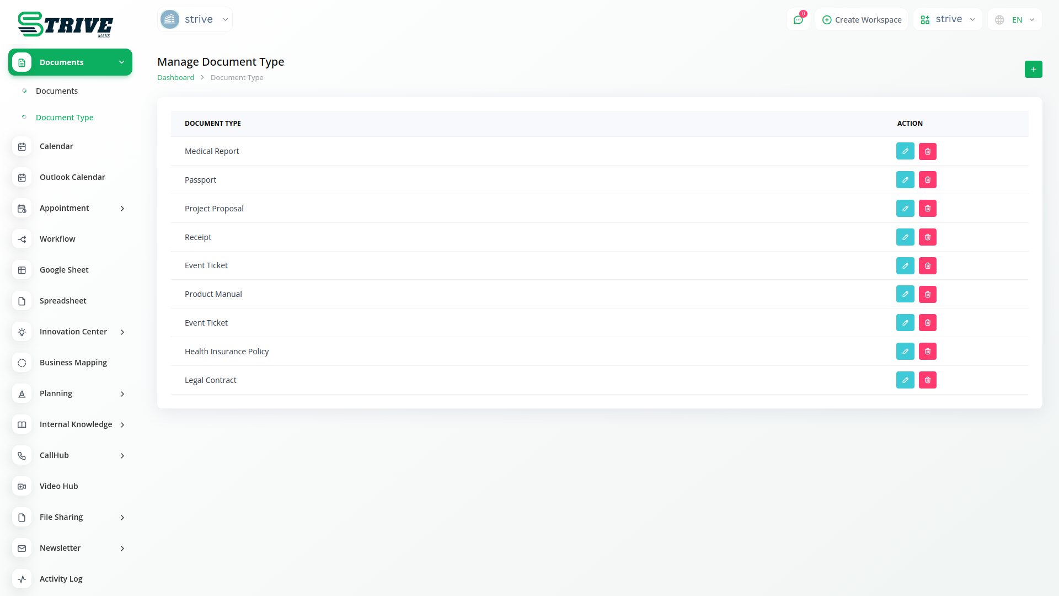Delete the Passport document type

point(928,180)
